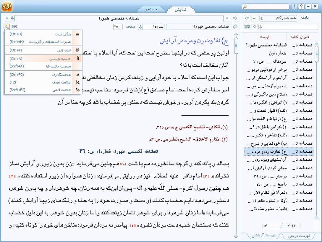Click the right arrow navigation button
This screenshot has width=322, height=242.
tap(235, 18)
